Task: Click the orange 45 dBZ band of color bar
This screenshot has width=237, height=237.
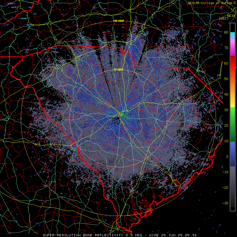Action: (233, 87)
